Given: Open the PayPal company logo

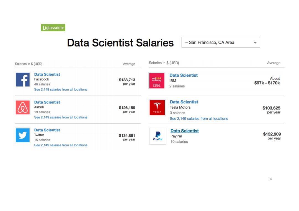Looking at the screenshot, I should [158, 136].
